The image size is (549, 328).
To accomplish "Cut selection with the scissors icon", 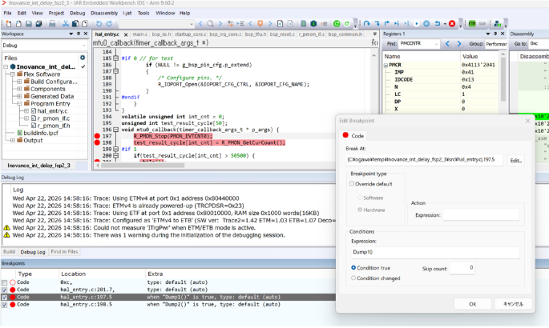I will pyautogui.click(x=66, y=24).
